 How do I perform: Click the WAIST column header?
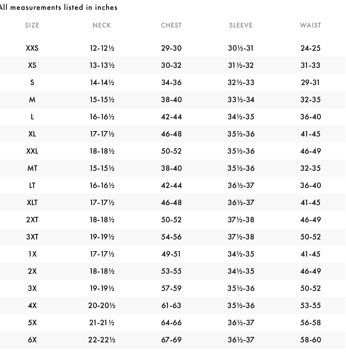(310, 25)
